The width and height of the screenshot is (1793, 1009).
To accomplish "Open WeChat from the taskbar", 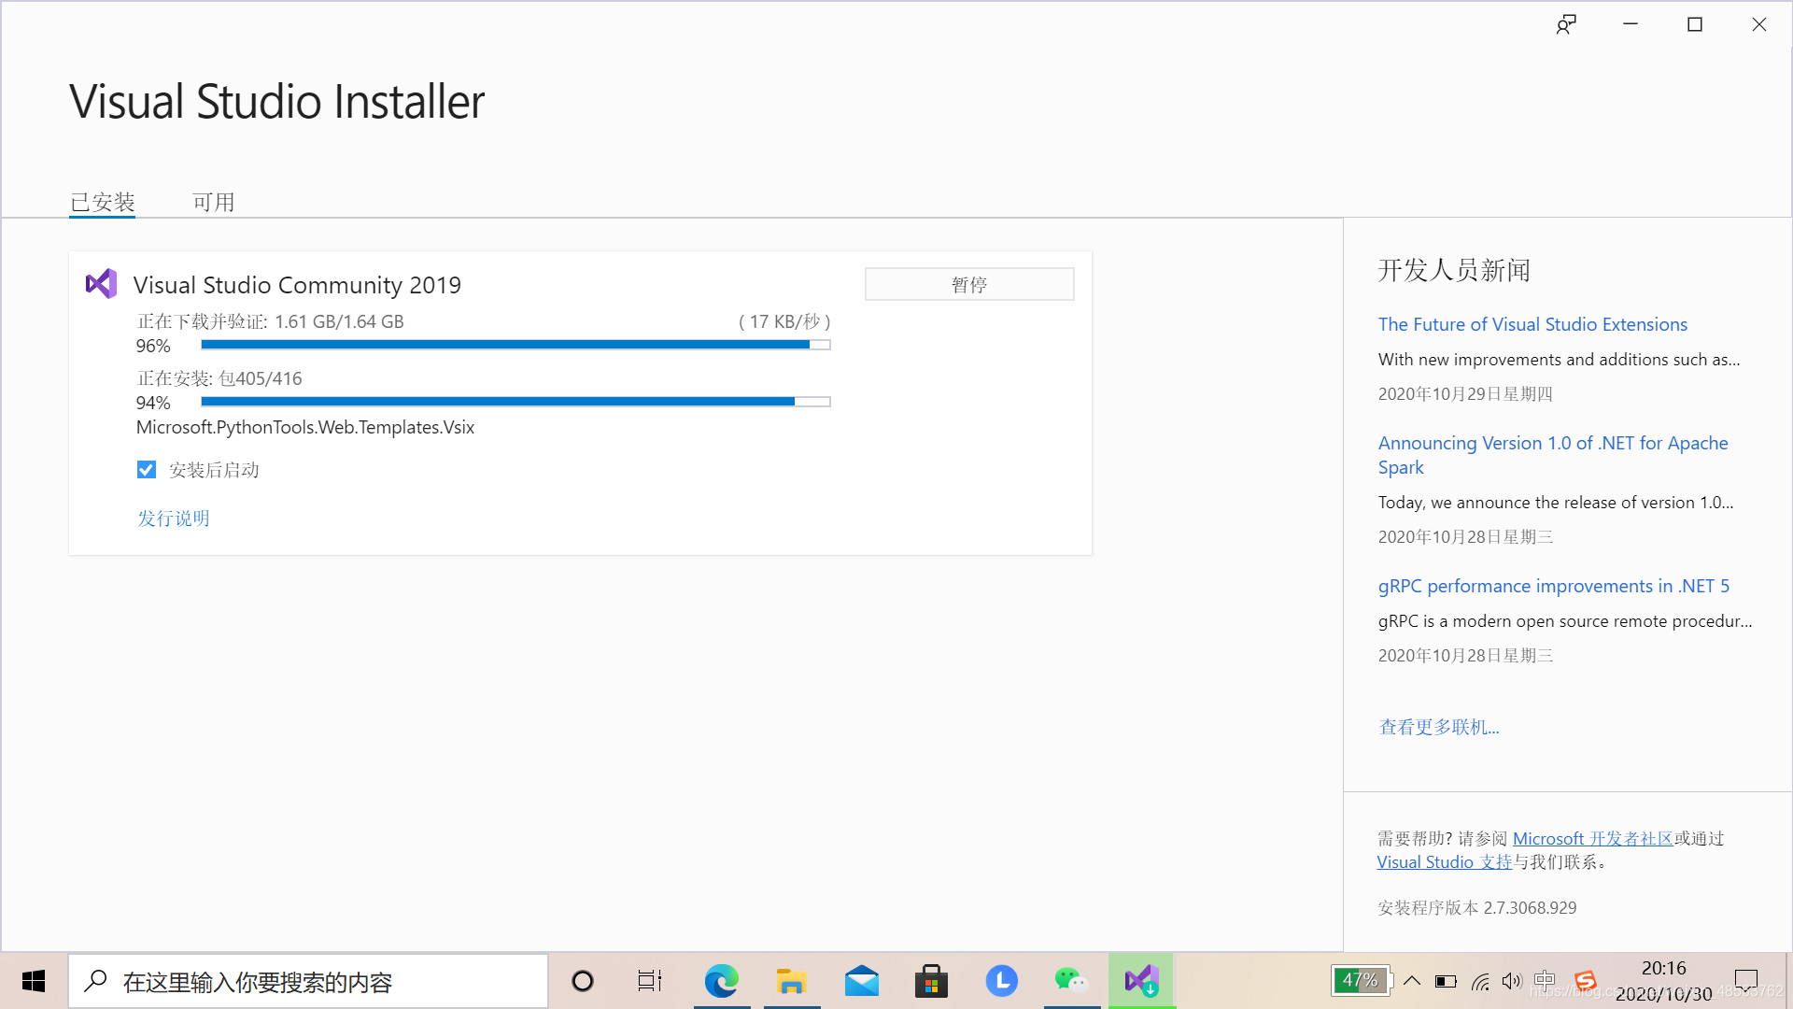I will pyautogui.click(x=1071, y=981).
